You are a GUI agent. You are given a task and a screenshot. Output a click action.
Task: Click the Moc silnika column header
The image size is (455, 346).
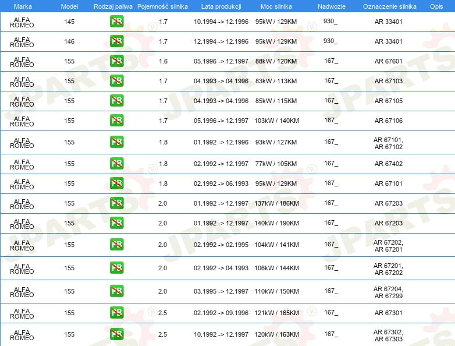tap(276, 6)
